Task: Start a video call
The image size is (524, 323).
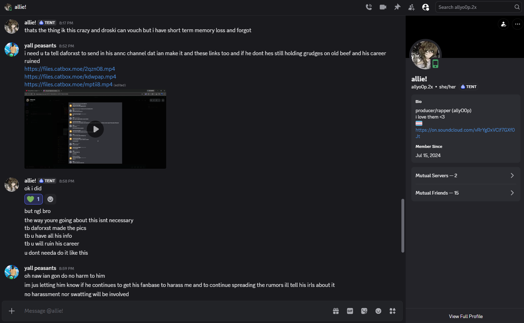Action: [x=383, y=7]
